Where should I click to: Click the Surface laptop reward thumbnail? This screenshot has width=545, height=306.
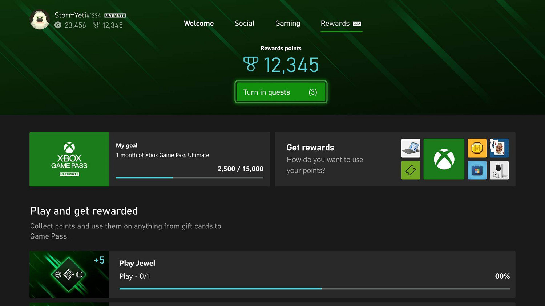pos(410,148)
